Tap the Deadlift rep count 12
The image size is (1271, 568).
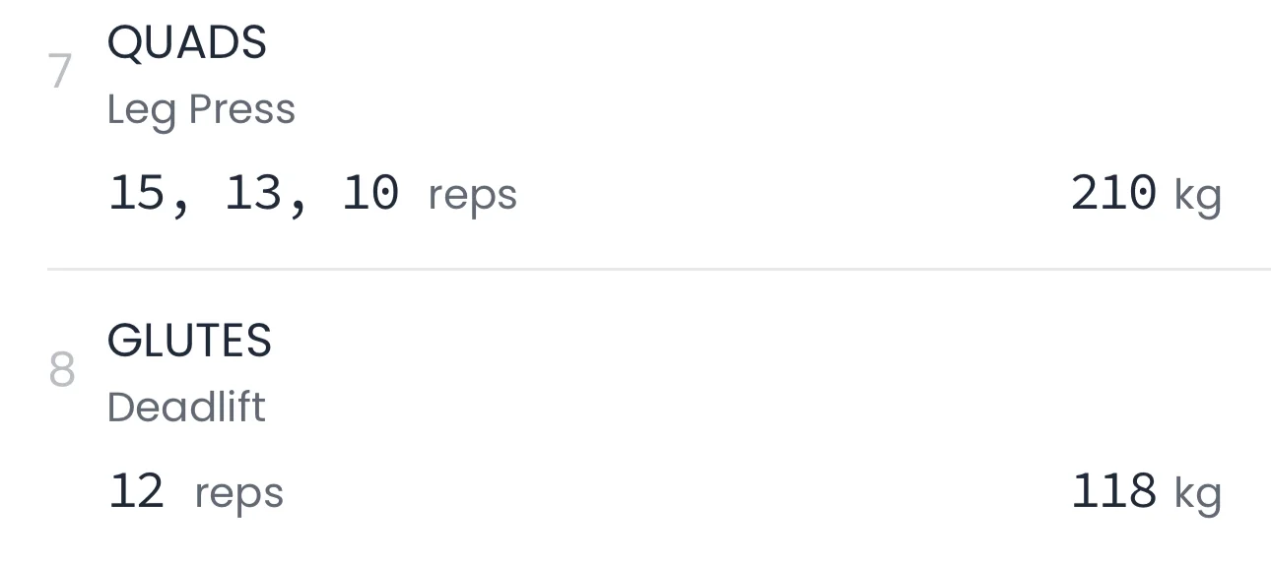[137, 491]
